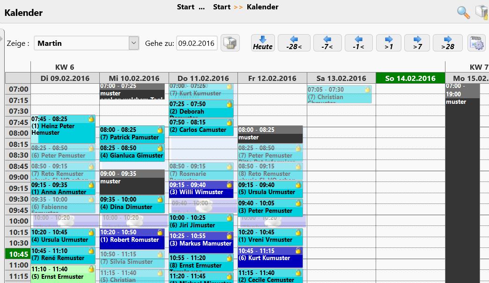Expand the collapsed left side panel
This screenshot has width=489, height=283.
(2, 37)
